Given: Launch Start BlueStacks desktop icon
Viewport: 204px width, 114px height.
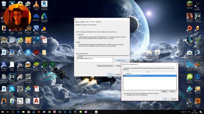Looking at the screenshot, I should (36, 66).
